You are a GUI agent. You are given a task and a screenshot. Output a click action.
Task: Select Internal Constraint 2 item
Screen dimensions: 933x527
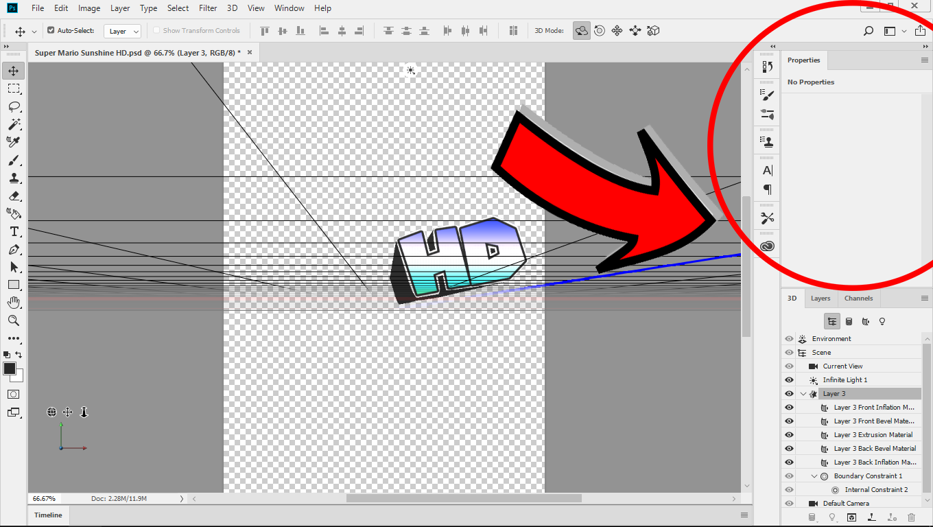(x=876, y=490)
